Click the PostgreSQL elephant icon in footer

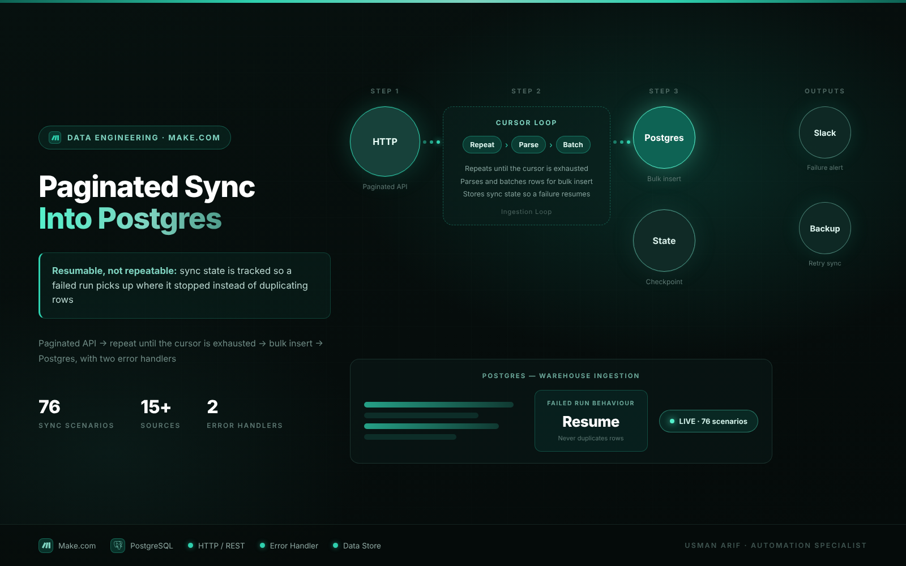point(118,546)
